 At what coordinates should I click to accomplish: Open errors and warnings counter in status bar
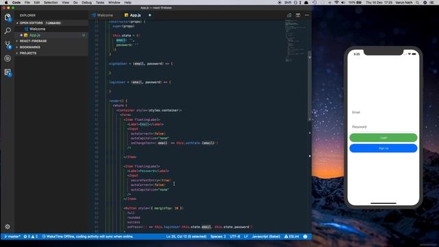point(31,237)
